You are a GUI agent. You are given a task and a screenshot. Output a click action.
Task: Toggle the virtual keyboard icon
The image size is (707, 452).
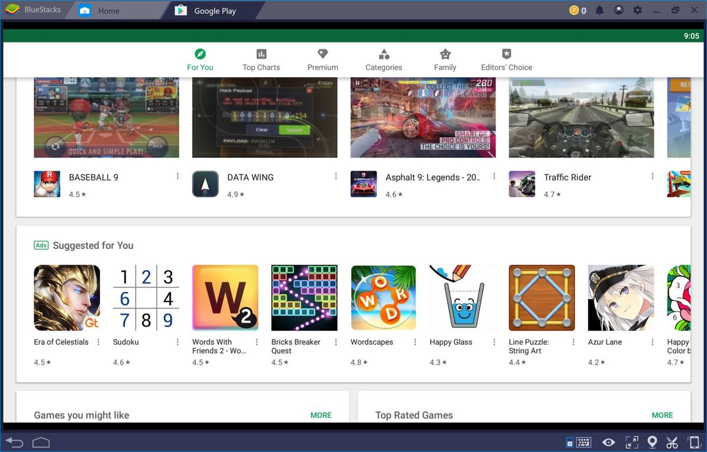point(583,442)
